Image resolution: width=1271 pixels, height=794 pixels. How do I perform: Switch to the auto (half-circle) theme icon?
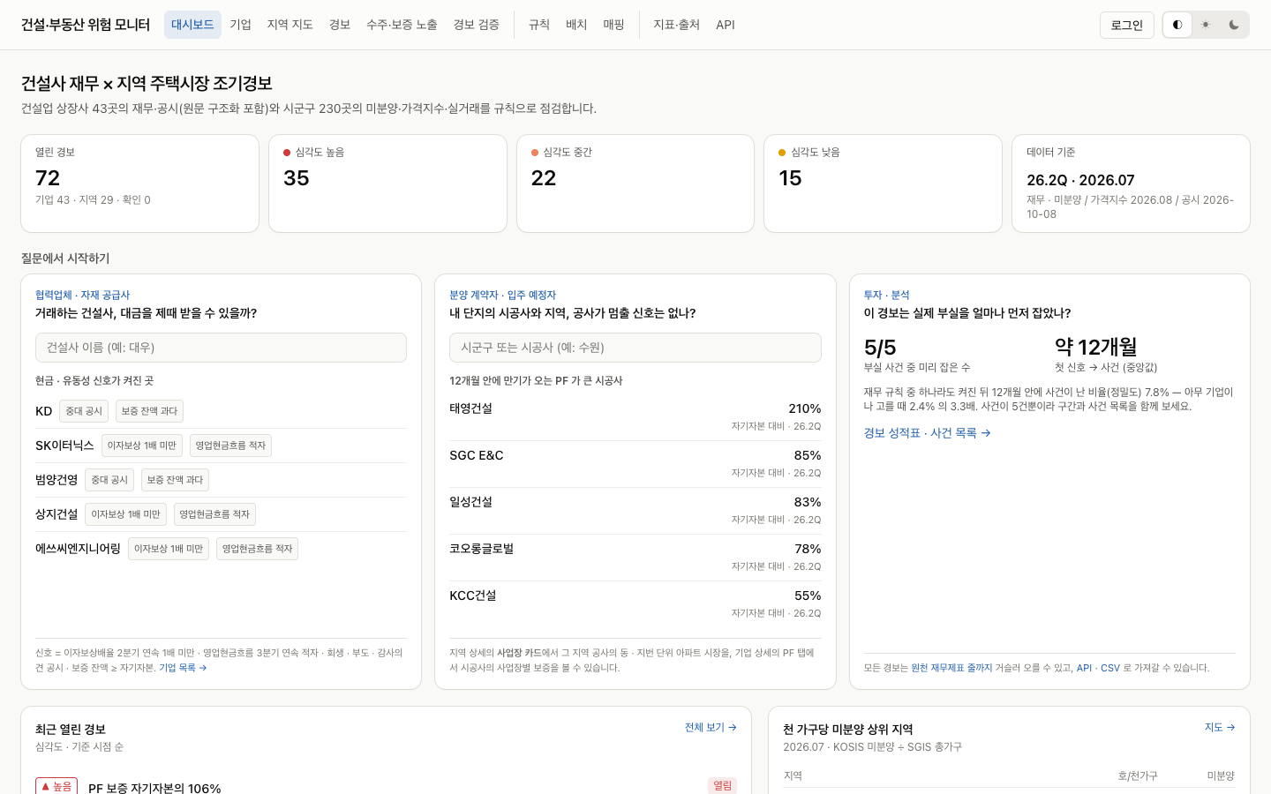point(1177,25)
